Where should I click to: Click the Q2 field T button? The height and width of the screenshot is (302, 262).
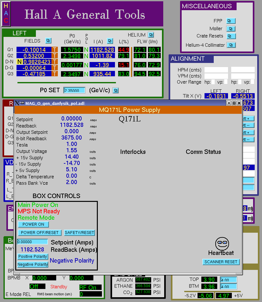pyautogui.click(x=55, y=56)
